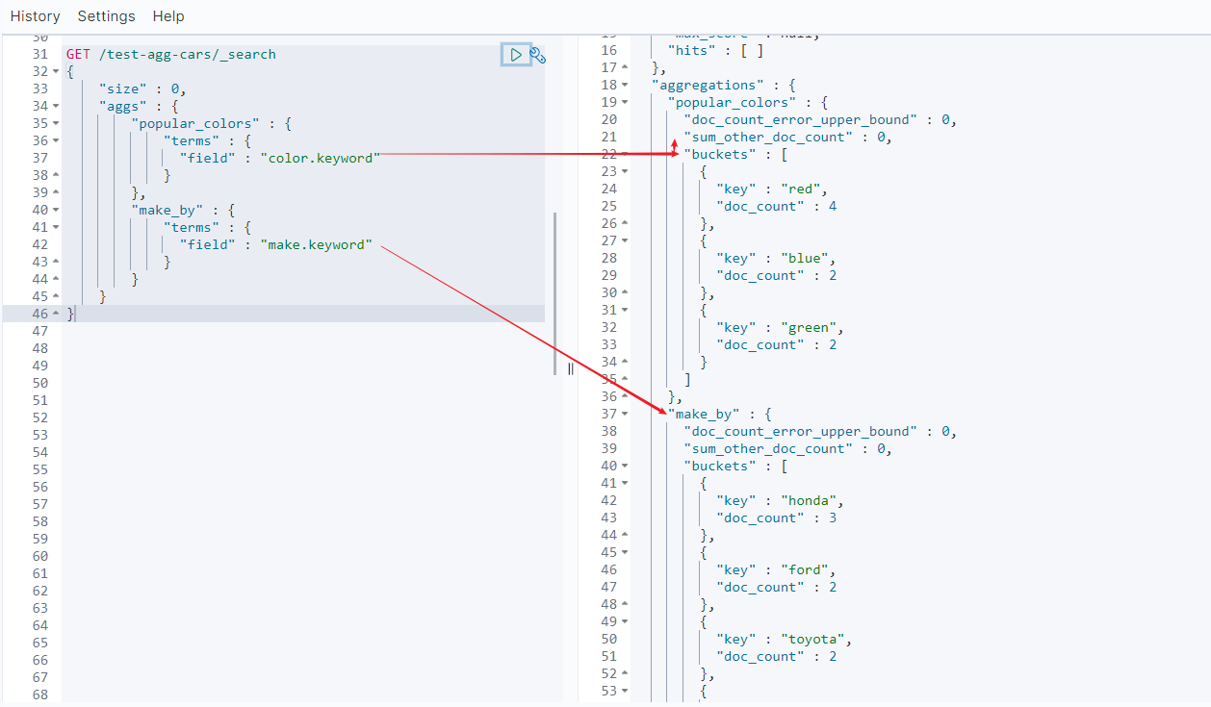The width and height of the screenshot is (1211, 707).
Task: Fold response "popular_colors" at line 19
Action: 625,103
